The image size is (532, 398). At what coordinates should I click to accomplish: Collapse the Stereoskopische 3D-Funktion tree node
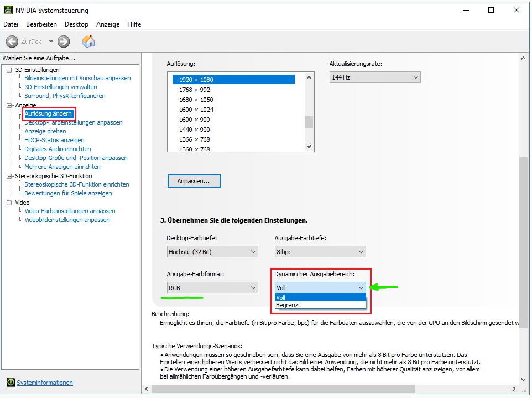(x=9, y=176)
